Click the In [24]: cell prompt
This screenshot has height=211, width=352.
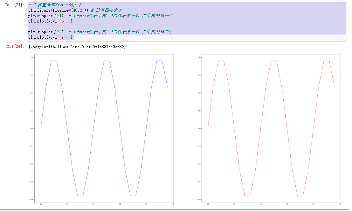[x=15, y=5]
